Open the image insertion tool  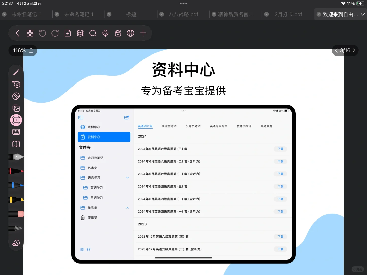click(x=16, y=108)
